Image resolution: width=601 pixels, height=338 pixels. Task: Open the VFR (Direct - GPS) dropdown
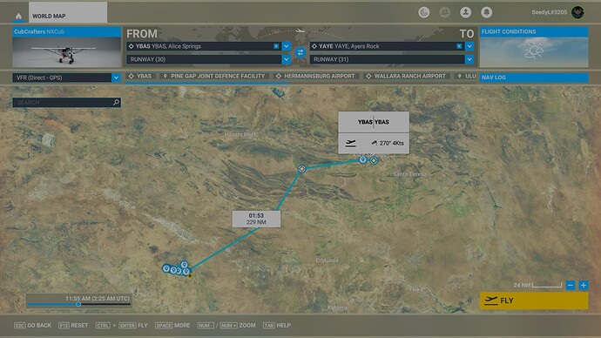click(x=67, y=78)
